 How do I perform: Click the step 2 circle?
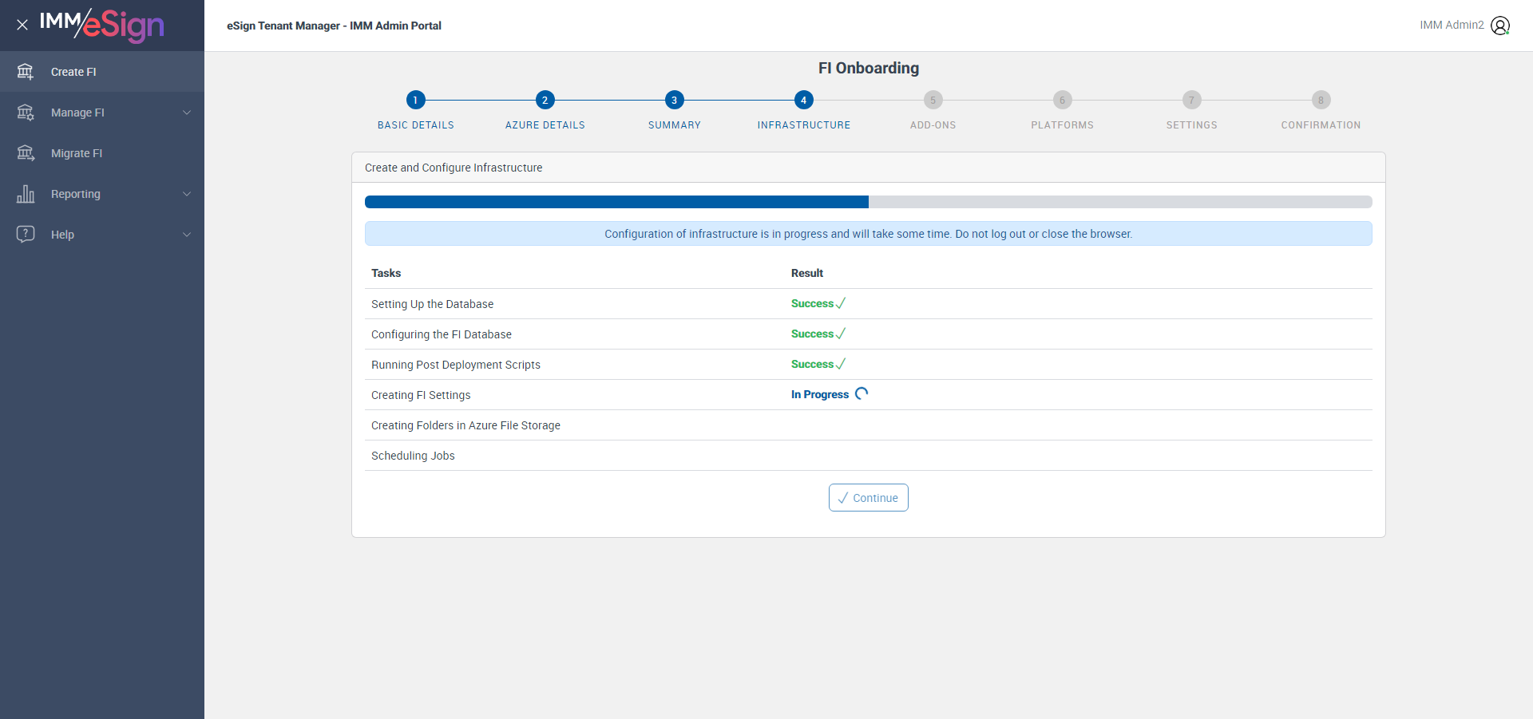click(x=545, y=100)
